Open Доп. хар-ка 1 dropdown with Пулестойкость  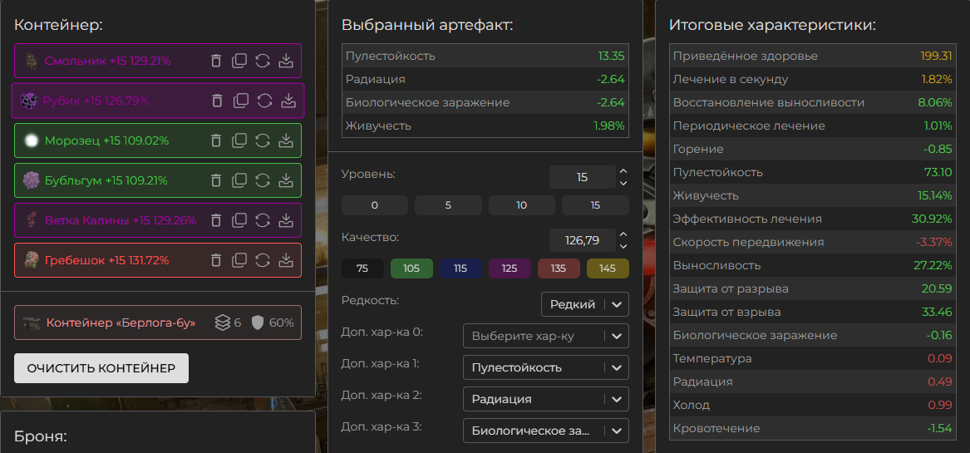545,367
